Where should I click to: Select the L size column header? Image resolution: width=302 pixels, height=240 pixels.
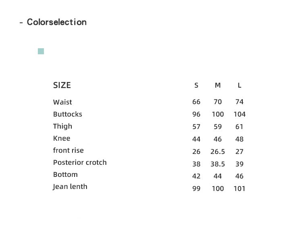240,85
